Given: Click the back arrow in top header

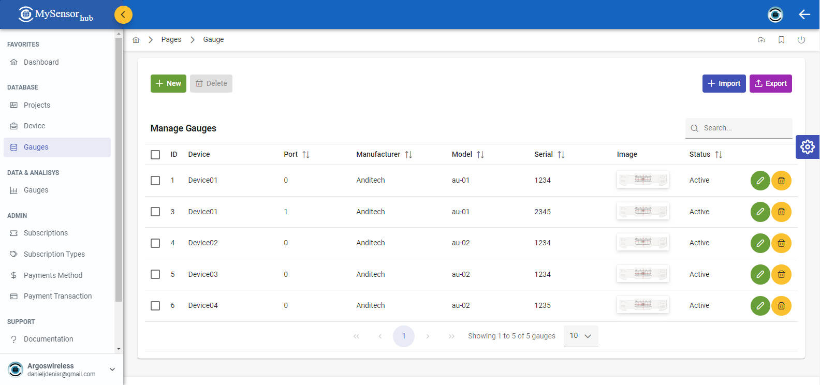Looking at the screenshot, I should click(804, 14).
